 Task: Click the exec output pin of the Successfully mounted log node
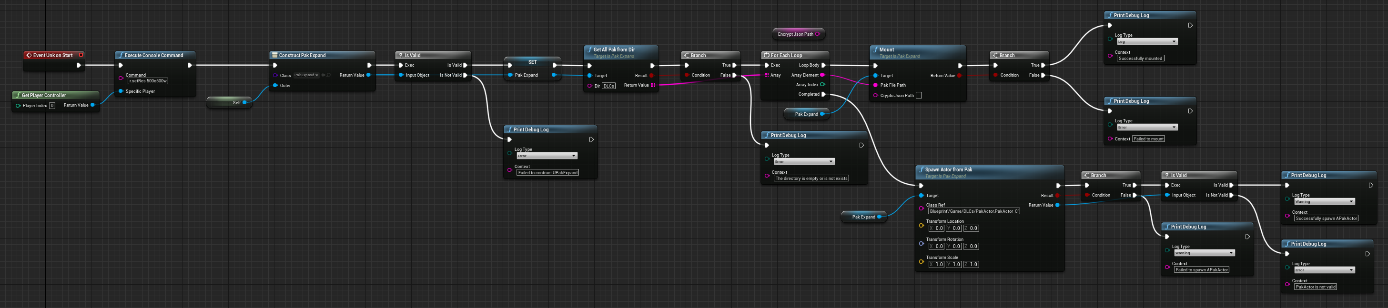(x=1190, y=25)
